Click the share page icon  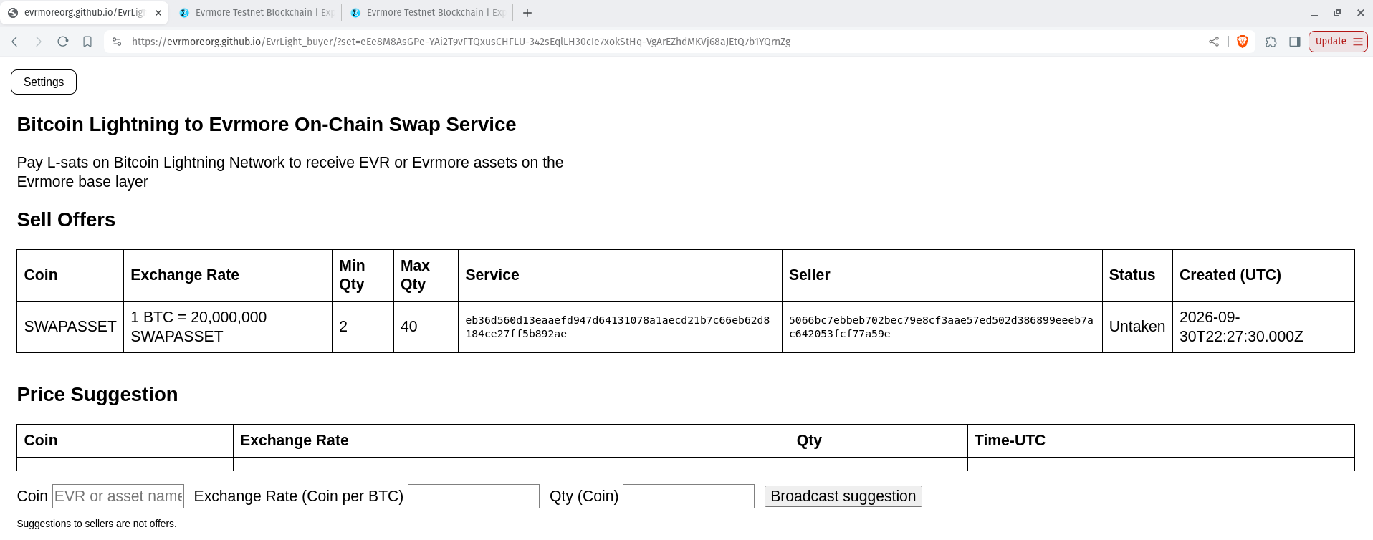tap(1214, 42)
